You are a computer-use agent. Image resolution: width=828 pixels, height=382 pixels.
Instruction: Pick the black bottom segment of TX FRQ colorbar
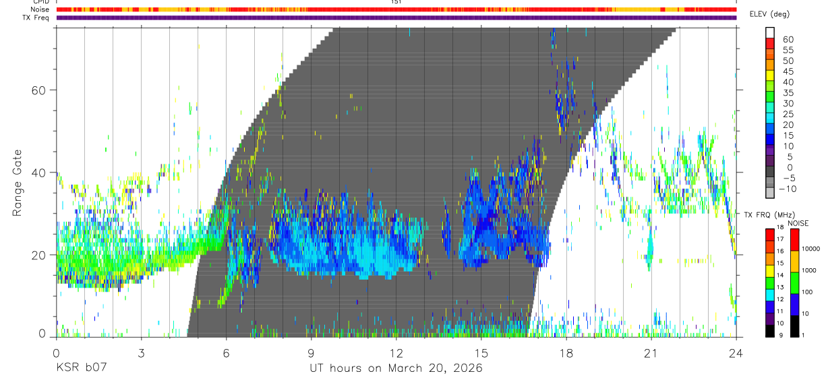[x=770, y=331]
